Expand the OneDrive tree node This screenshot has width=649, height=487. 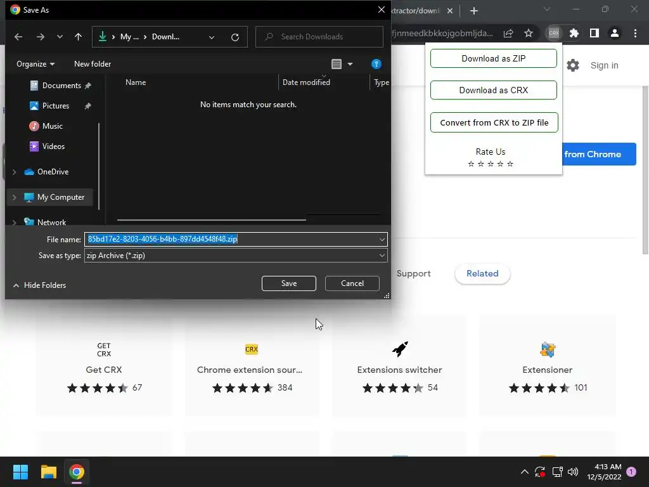[14, 172]
